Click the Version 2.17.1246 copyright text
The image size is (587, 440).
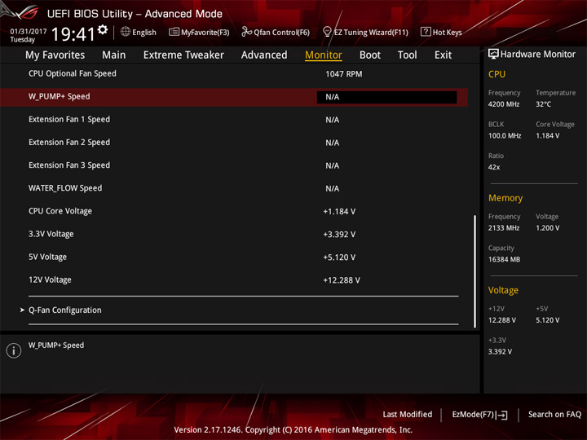[x=293, y=429]
